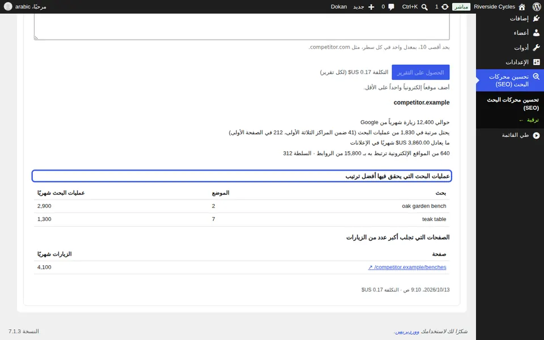The height and width of the screenshot is (340, 544).
Task: Click the competitor.example heading
Action: coord(422,103)
